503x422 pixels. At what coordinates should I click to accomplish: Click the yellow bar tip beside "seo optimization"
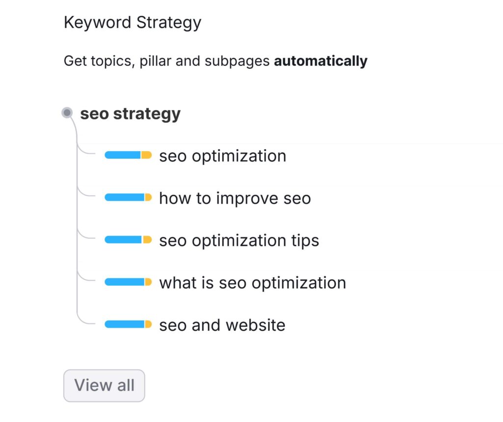[x=146, y=156]
